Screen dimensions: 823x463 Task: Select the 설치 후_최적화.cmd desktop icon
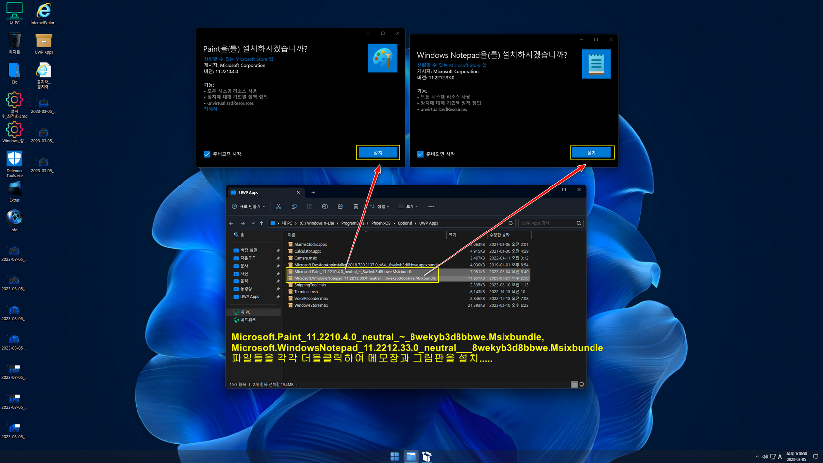pos(14,105)
